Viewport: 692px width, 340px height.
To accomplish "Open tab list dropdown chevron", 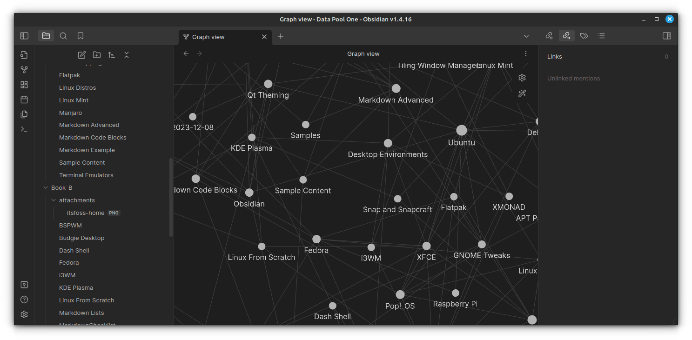I will pyautogui.click(x=526, y=36).
